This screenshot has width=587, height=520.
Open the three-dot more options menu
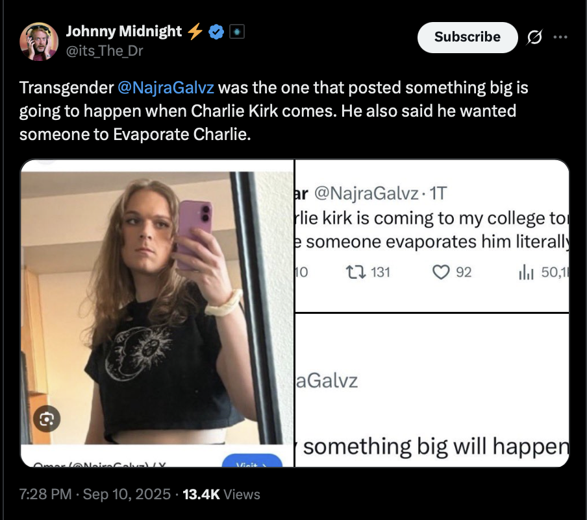point(560,37)
